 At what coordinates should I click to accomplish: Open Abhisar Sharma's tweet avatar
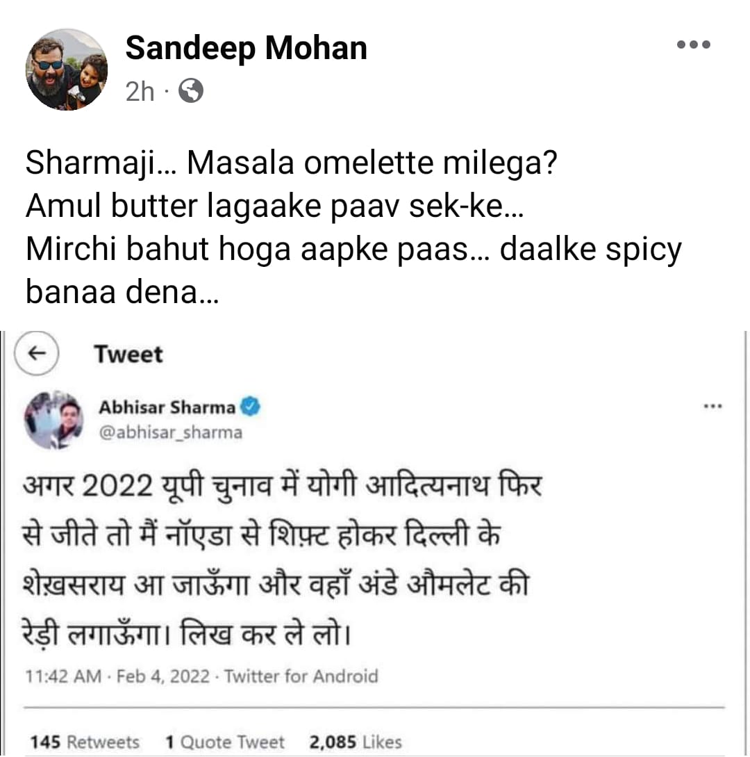pos(53,420)
